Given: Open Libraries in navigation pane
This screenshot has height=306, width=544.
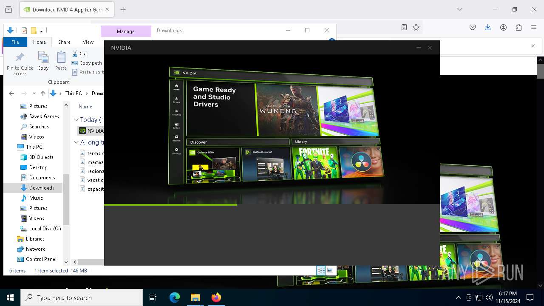Looking at the screenshot, I should coord(31,239).
